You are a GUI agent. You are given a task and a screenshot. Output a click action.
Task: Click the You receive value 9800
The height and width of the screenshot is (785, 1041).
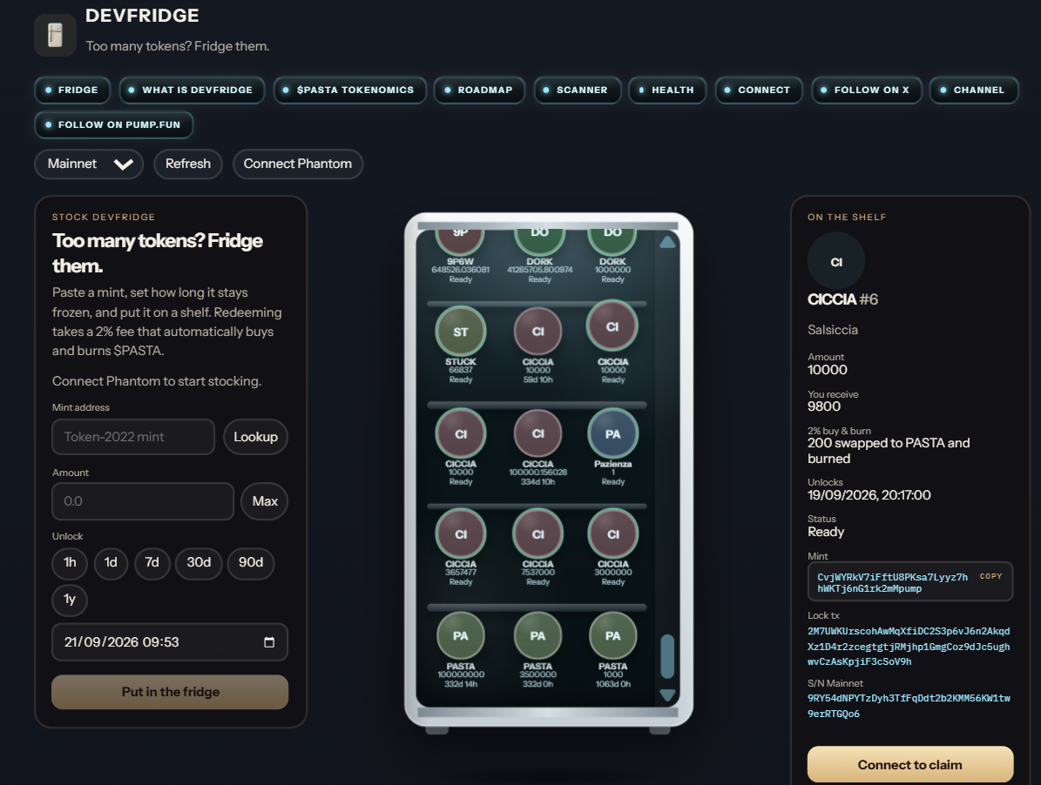824,406
